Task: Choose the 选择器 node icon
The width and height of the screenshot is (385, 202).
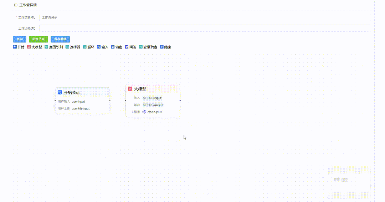Action: [67, 47]
